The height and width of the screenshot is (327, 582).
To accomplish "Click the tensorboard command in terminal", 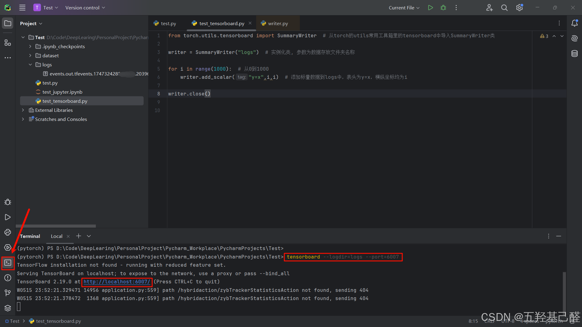I will (x=343, y=257).
